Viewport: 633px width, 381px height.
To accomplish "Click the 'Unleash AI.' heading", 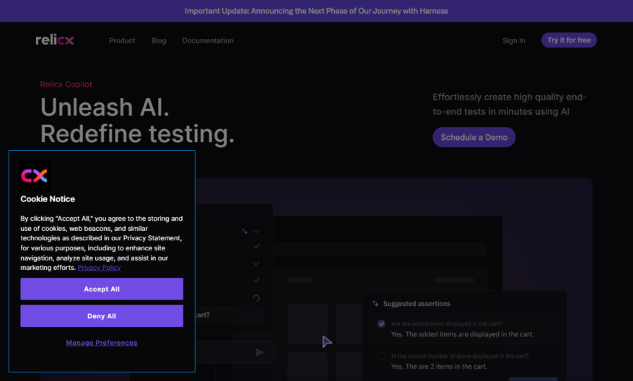I will 105,108.
